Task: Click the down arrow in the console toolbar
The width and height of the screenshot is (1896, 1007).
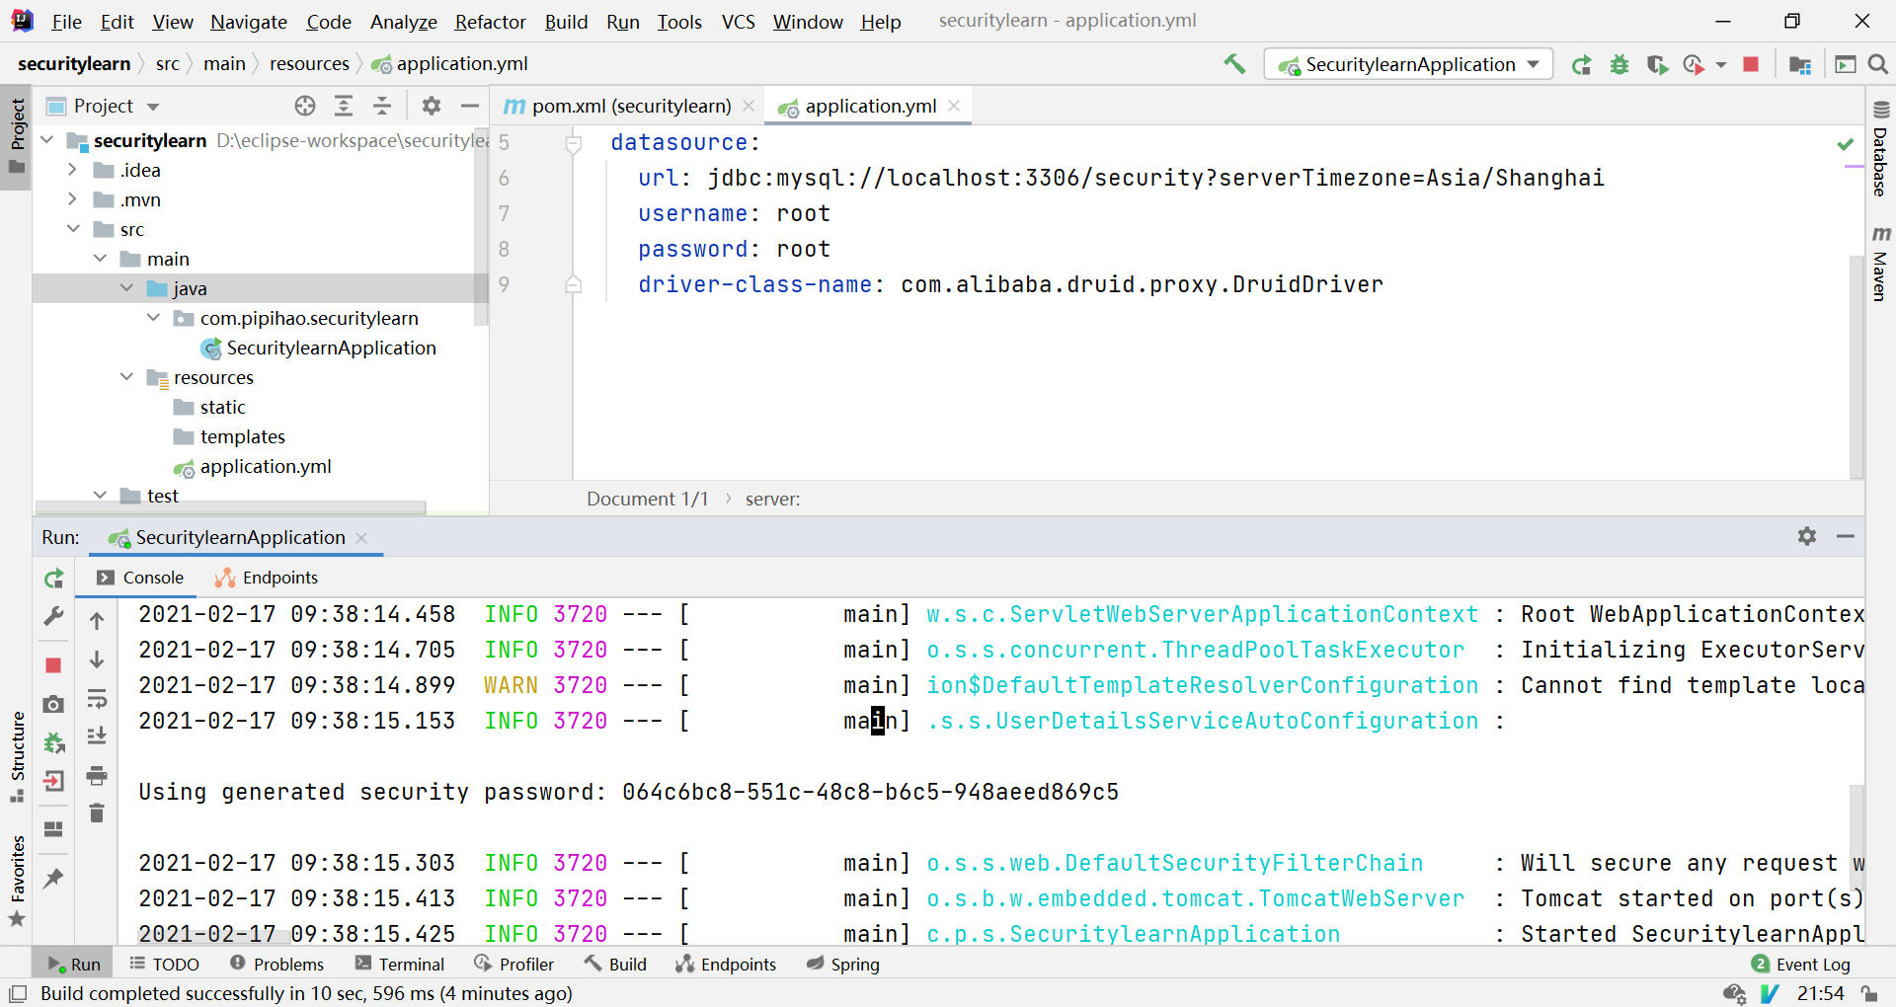Action: click(97, 659)
